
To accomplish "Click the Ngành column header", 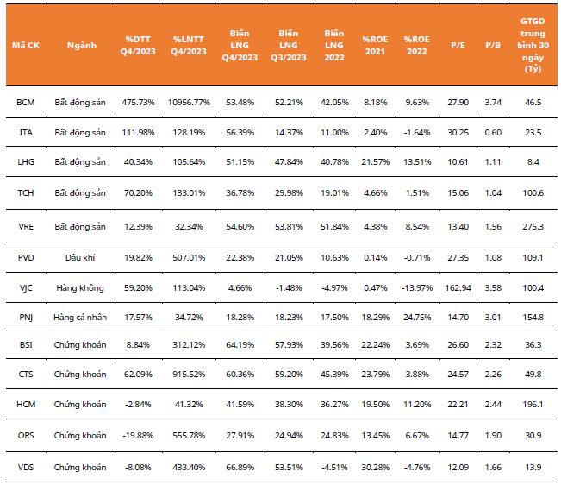I will [x=80, y=45].
